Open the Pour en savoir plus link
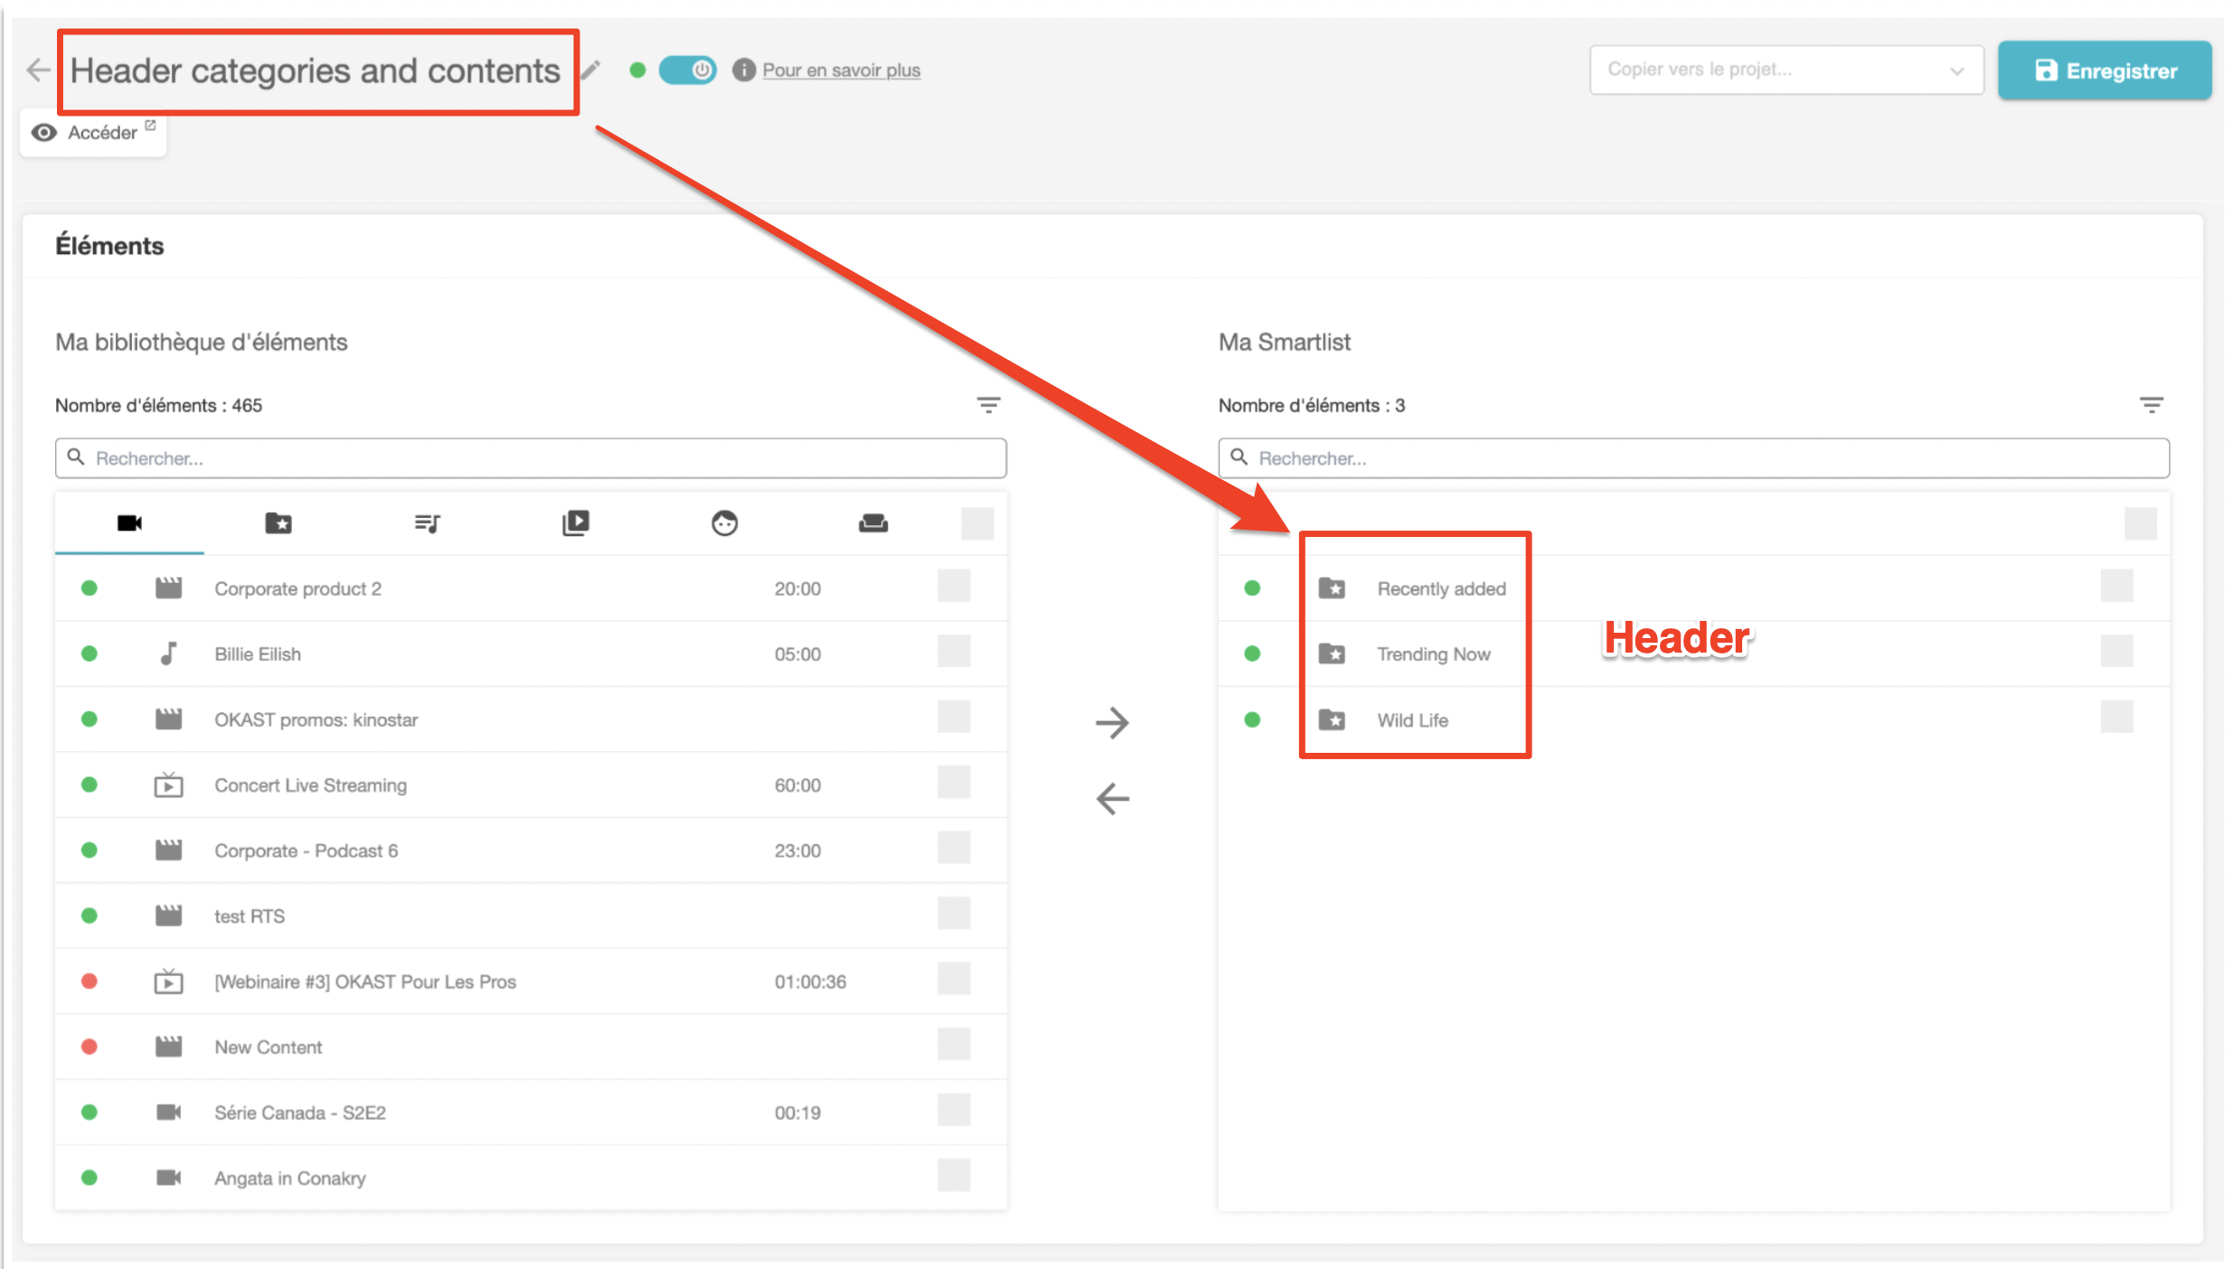This screenshot has width=2233, height=1269. pos(841,70)
